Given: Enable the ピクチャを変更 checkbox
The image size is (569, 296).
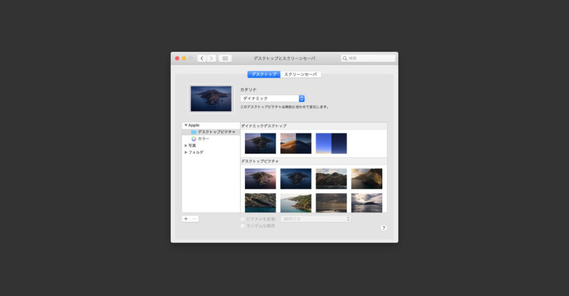Looking at the screenshot, I should tap(242, 219).
